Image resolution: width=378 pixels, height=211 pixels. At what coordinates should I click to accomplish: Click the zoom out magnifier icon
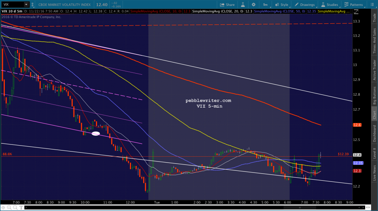click(15, 207)
